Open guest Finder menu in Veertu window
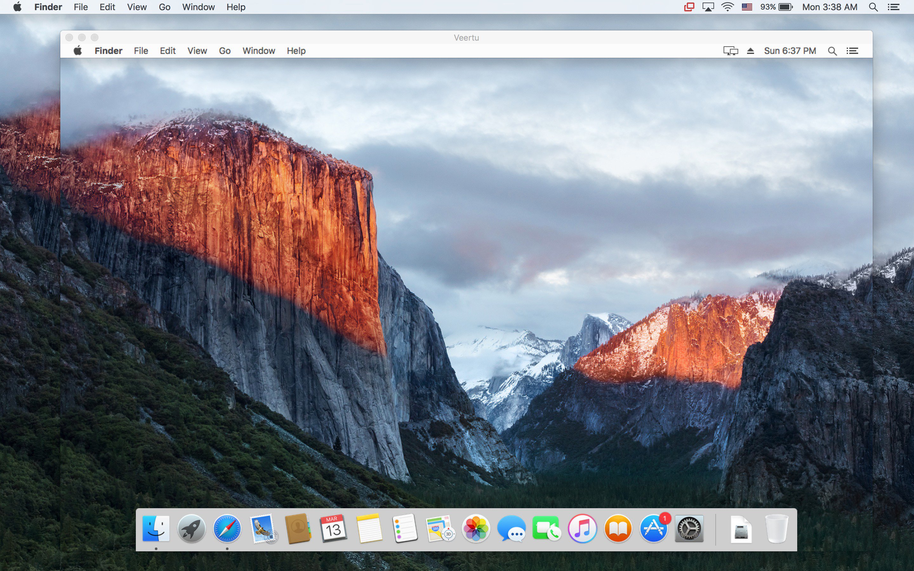Viewport: 914px width, 571px height. click(x=109, y=51)
